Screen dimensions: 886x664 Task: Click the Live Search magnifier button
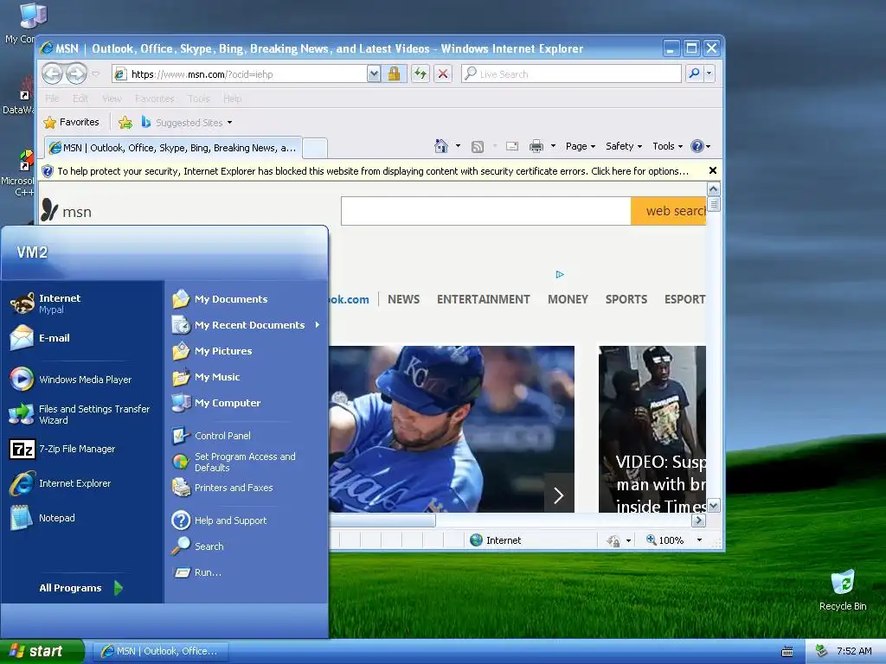coord(694,73)
